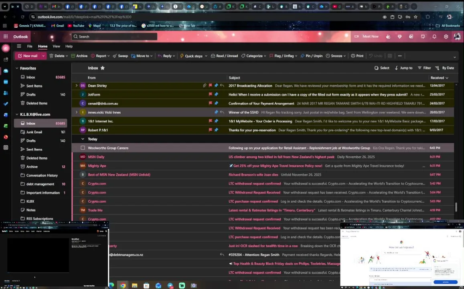The height and width of the screenshot is (289, 464).
Task: Collapse the Favorites folder group
Action: coord(17,68)
